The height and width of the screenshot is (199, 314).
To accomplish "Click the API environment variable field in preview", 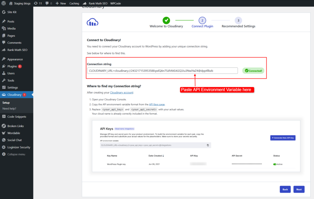I will (155, 145).
